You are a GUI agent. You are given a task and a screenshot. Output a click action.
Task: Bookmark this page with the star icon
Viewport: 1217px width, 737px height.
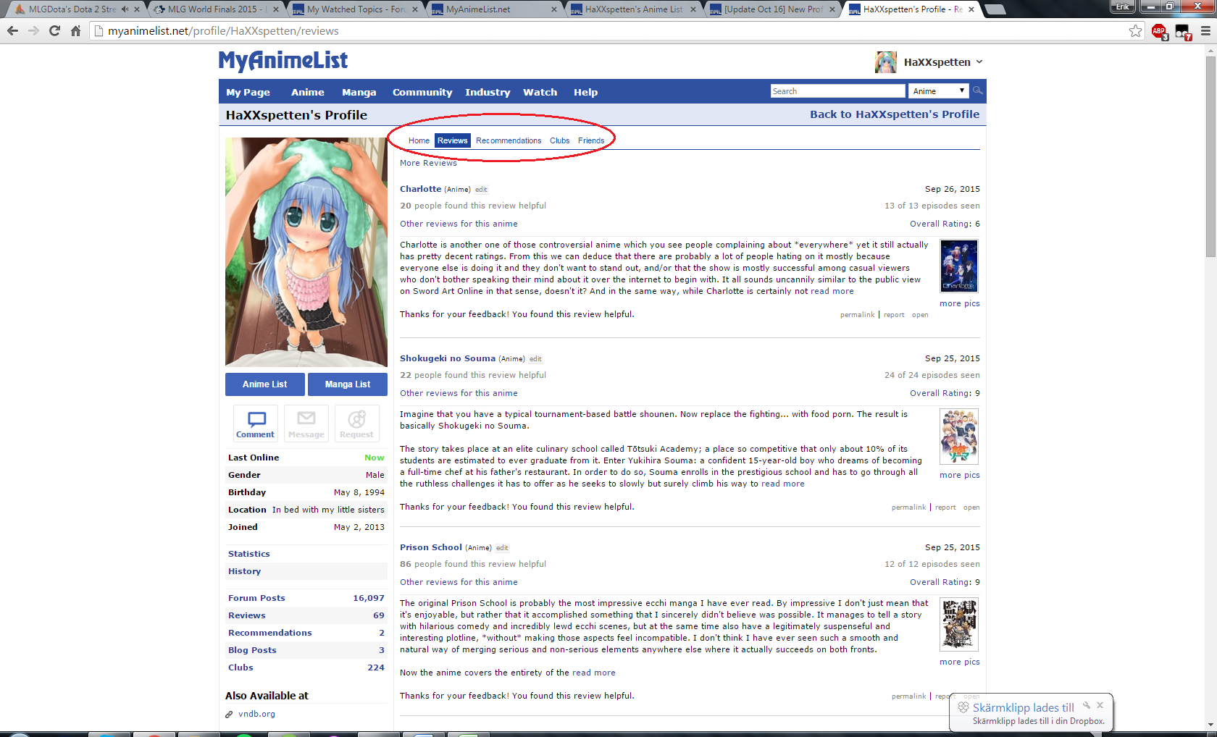click(1135, 31)
